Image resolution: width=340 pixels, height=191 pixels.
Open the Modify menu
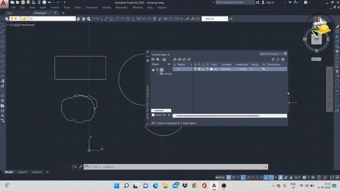[x=106, y=7]
